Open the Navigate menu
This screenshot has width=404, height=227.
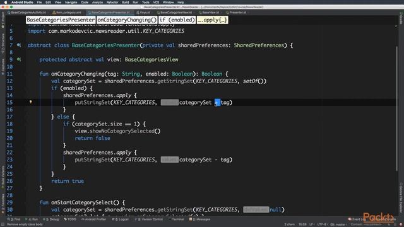tap(71, 2)
